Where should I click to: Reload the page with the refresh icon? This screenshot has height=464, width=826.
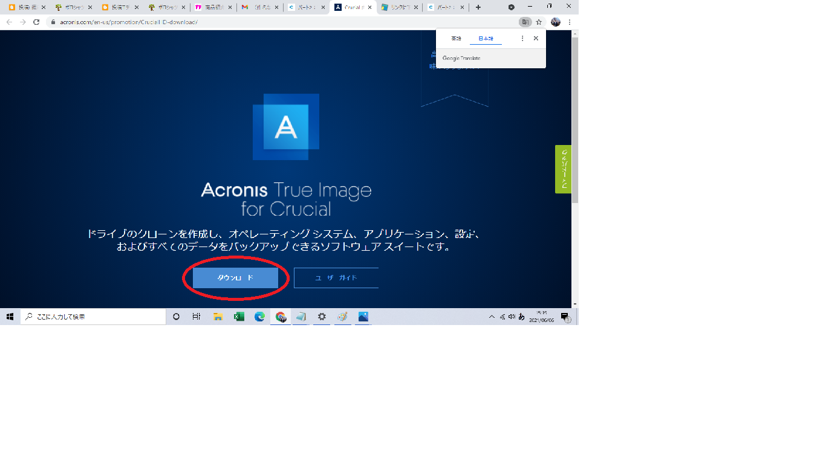click(36, 22)
